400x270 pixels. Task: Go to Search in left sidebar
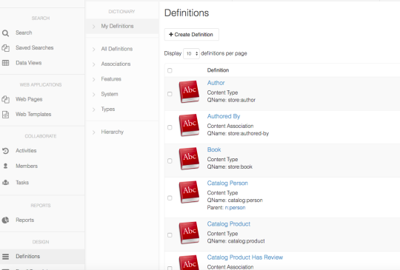pos(24,33)
